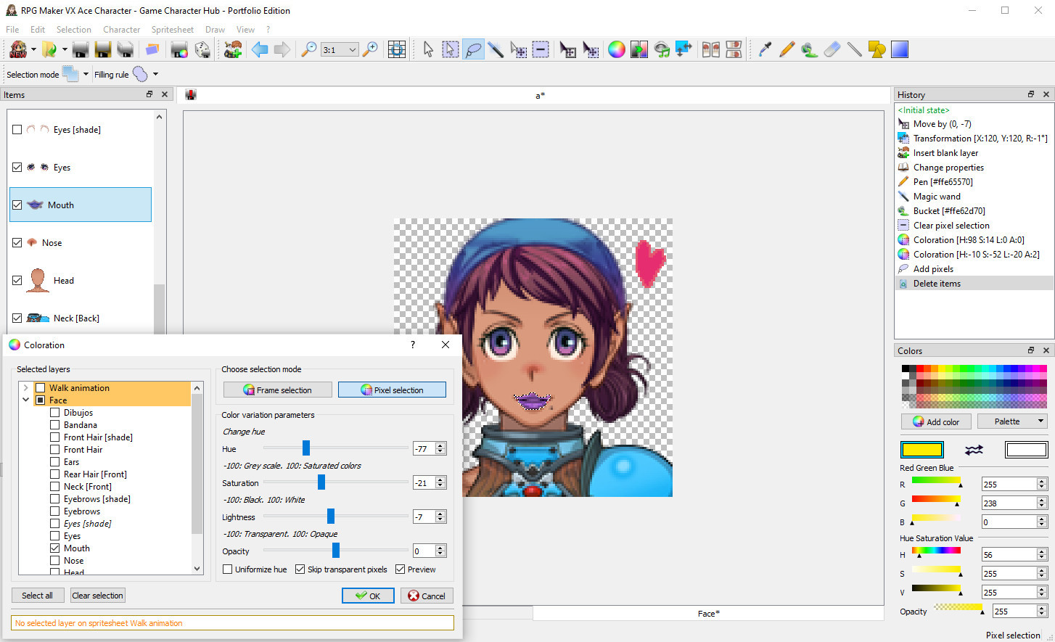The height and width of the screenshot is (642, 1055).
Task: Activate the Bucket fill tool
Action: [808, 49]
